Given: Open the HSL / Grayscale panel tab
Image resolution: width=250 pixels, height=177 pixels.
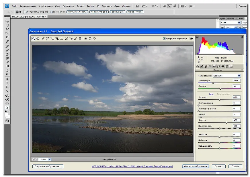Looking at the screenshot, I should [x=210, y=66].
